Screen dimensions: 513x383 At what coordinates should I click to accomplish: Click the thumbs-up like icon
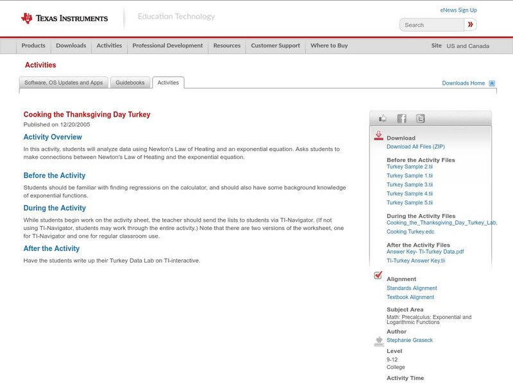(382, 118)
